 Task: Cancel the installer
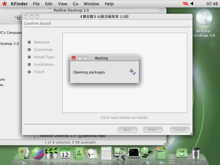[x=180, y=130]
